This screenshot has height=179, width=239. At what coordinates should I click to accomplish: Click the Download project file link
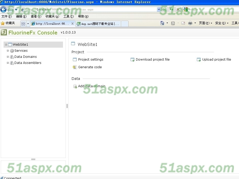(153, 59)
